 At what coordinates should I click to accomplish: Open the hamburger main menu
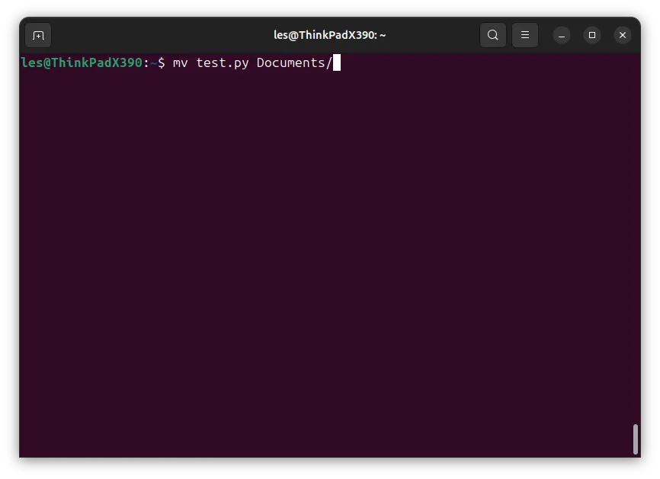[x=525, y=35]
